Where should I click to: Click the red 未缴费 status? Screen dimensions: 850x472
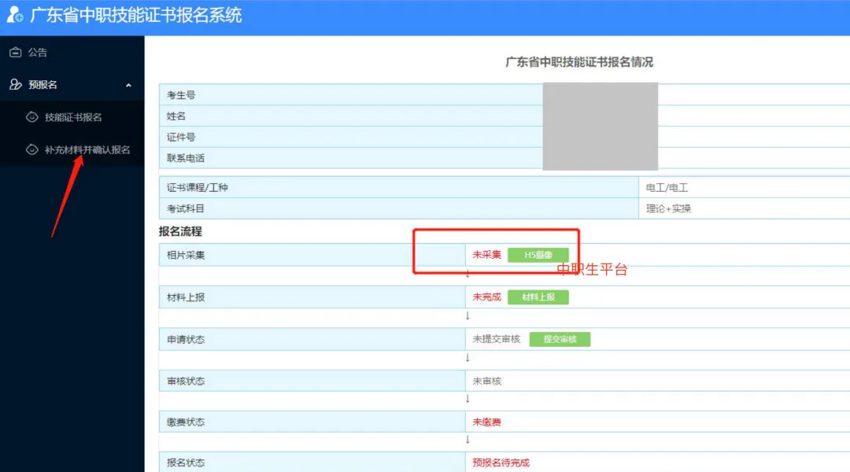(x=487, y=422)
